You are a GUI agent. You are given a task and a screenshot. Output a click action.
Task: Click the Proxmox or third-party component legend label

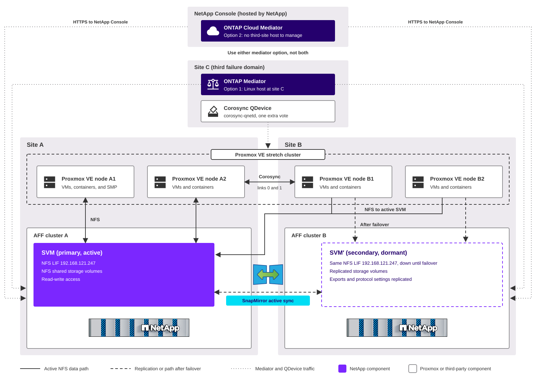[x=456, y=369]
